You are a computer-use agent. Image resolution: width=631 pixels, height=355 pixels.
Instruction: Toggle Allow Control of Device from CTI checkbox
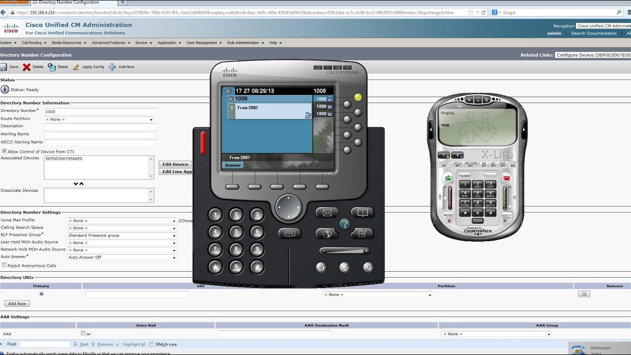[4, 151]
